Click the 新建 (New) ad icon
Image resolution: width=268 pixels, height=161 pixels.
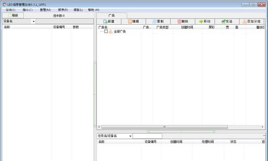(105, 21)
